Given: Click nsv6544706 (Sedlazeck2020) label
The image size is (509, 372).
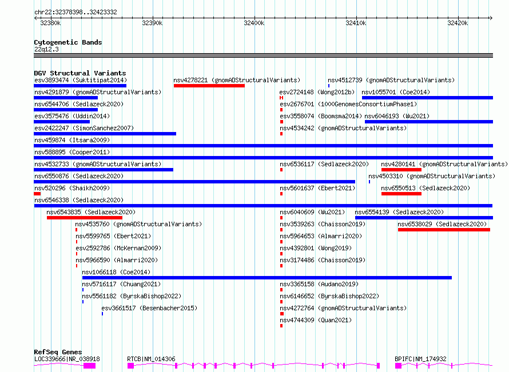Looking at the screenshot, I should (79, 104).
